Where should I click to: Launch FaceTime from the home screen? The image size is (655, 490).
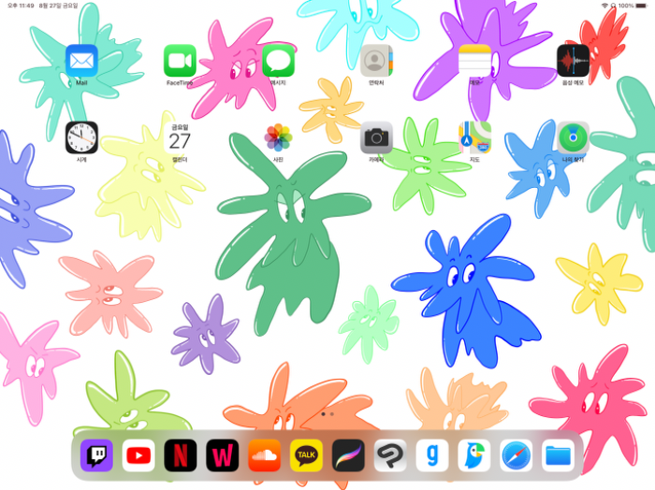(180, 61)
